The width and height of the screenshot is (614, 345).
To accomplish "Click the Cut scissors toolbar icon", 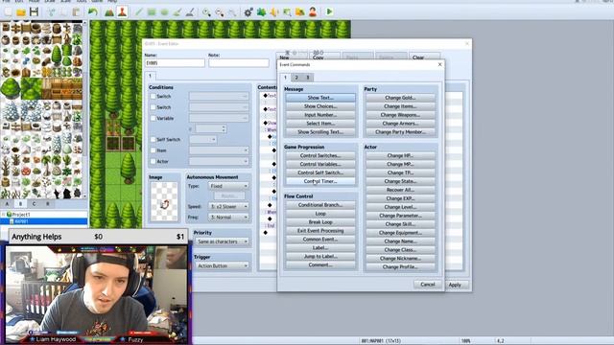I will 51,12.
